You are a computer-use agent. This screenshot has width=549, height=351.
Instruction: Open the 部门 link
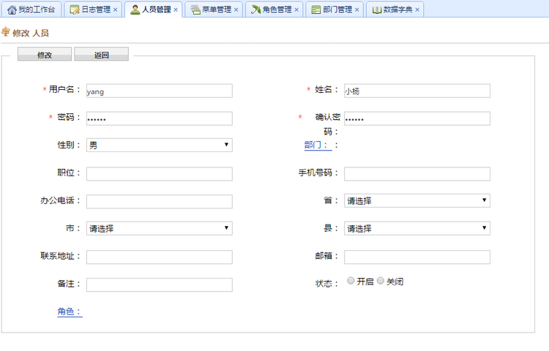click(x=318, y=145)
